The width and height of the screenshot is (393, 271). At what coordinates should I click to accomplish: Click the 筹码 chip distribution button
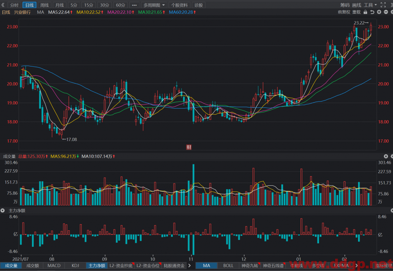pos(345,5)
